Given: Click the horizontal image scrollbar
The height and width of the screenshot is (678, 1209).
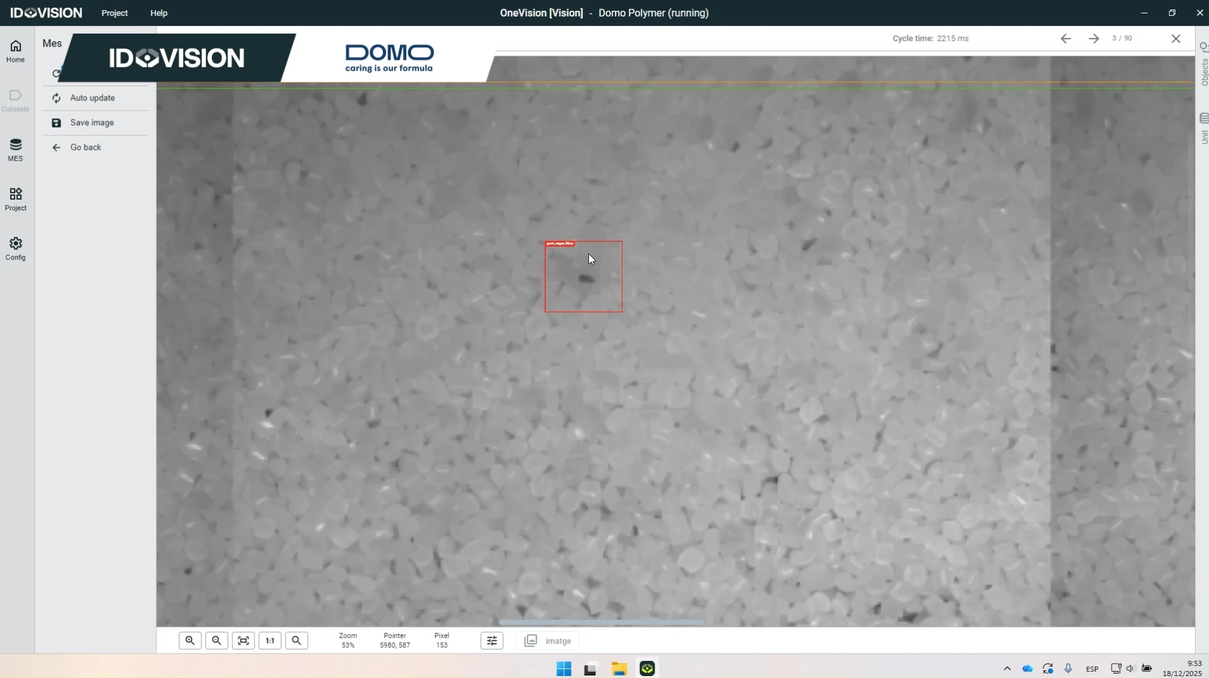Looking at the screenshot, I should (601, 622).
